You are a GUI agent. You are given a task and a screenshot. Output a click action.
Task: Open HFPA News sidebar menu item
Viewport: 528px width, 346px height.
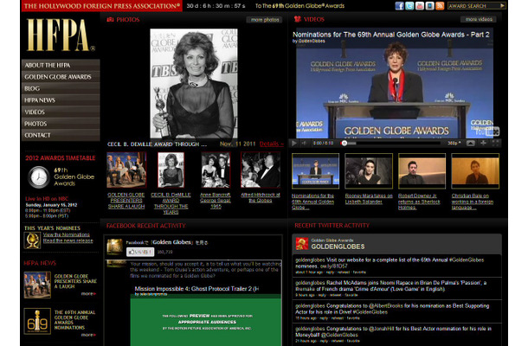coord(61,100)
